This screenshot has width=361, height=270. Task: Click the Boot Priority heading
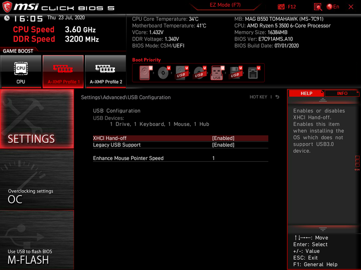click(x=146, y=60)
